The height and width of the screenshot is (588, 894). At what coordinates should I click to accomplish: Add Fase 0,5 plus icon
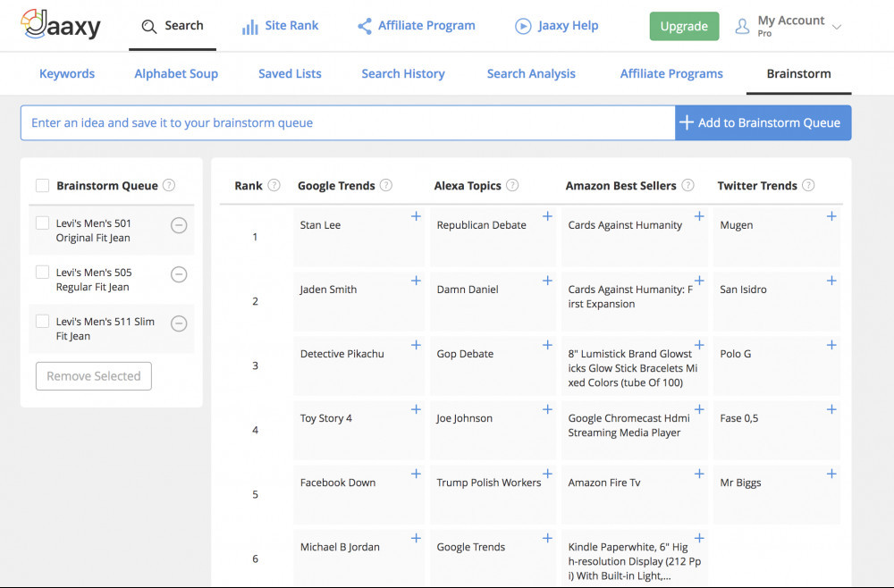(831, 409)
